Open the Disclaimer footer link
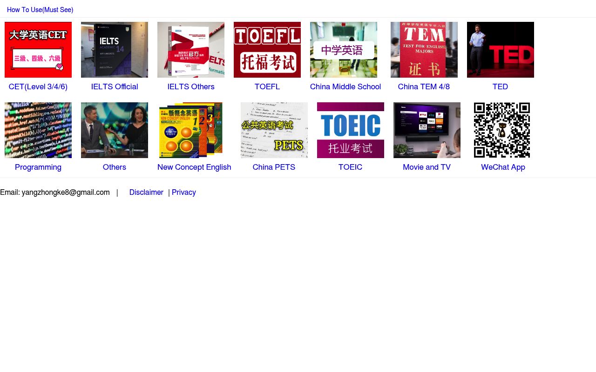This screenshot has width=596, height=372. click(146, 192)
